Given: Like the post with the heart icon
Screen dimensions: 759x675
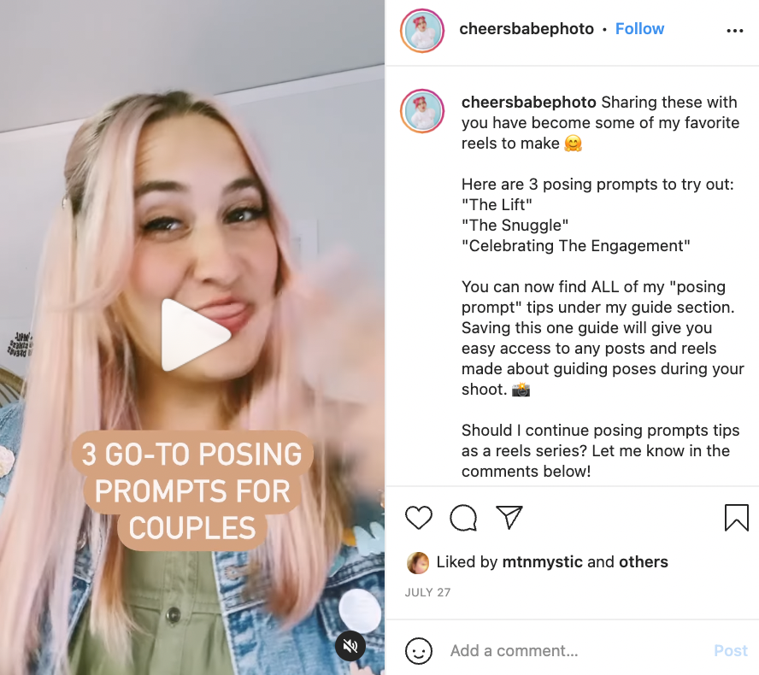Looking at the screenshot, I should [419, 518].
